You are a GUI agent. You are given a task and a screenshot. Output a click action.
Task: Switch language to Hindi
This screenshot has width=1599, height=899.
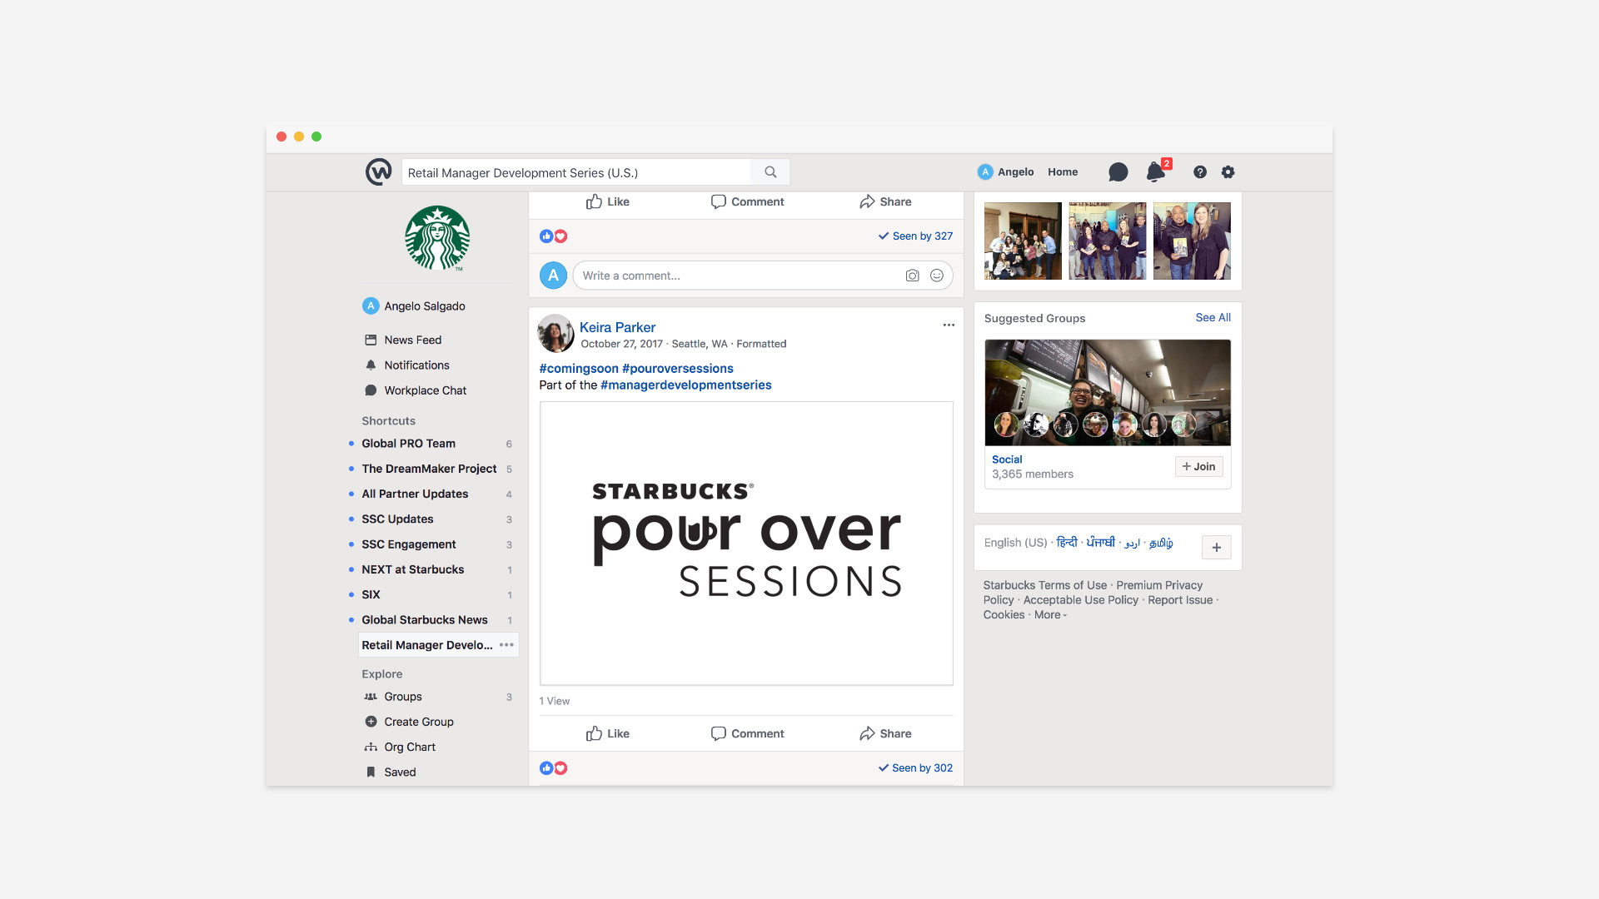1066,543
